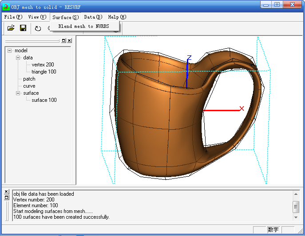Screen dimensions: 305x236
Task: Open the View menu
Action: (37, 17)
